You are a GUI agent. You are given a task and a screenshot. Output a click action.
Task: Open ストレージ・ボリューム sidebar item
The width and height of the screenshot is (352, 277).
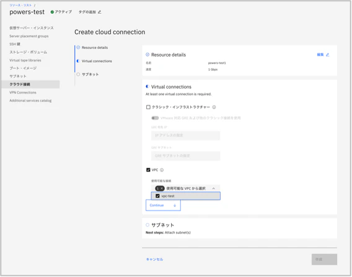coord(29,52)
